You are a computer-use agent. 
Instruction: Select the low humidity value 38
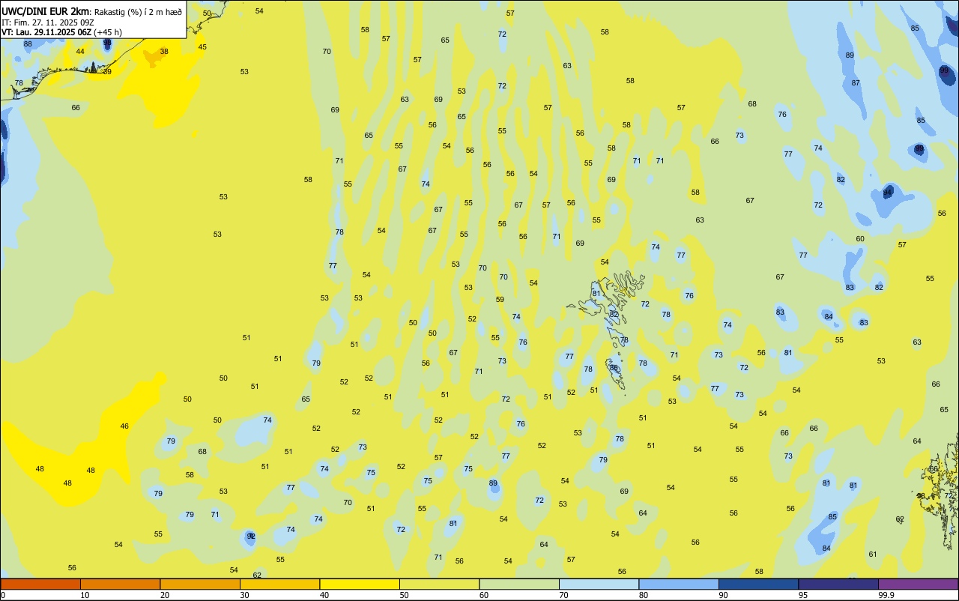pos(164,51)
